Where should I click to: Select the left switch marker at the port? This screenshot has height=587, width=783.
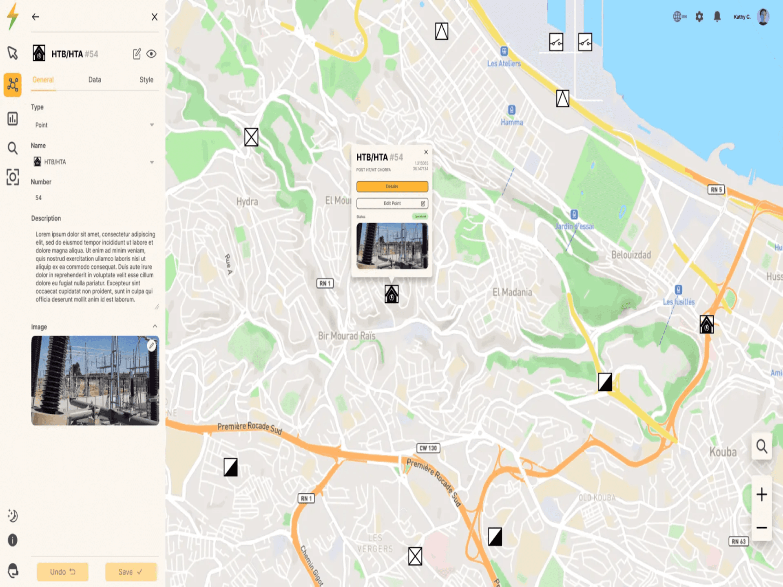(x=556, y=42)
